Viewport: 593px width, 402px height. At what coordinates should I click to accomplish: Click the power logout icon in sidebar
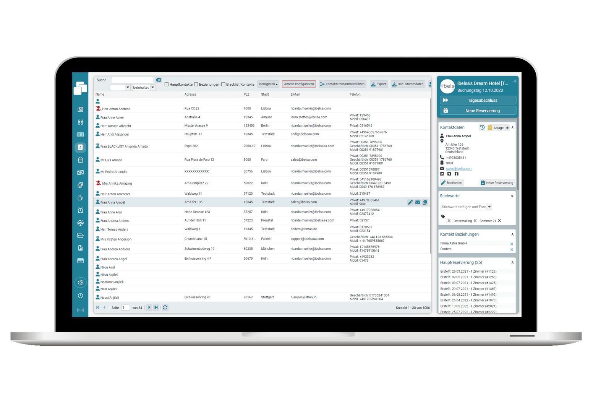click(x=80, y=296)
